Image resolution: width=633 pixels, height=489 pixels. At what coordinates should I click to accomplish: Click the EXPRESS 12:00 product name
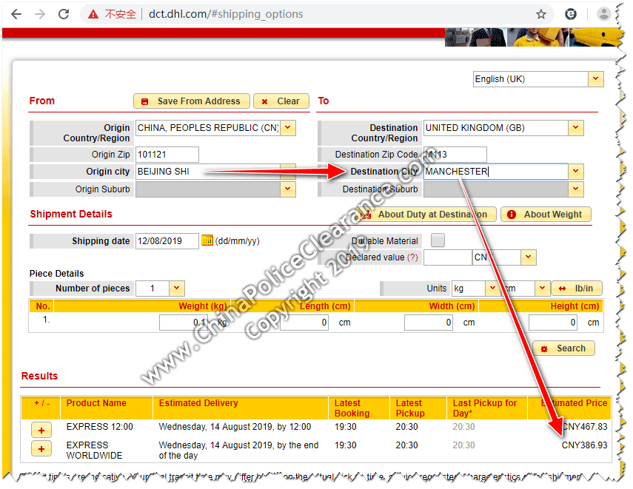click(100, 427)
